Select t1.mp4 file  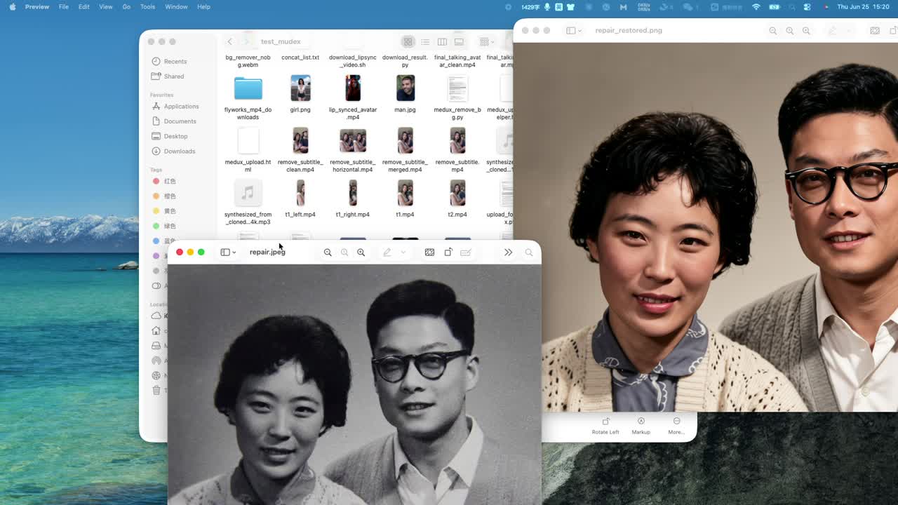pos(405,193)
